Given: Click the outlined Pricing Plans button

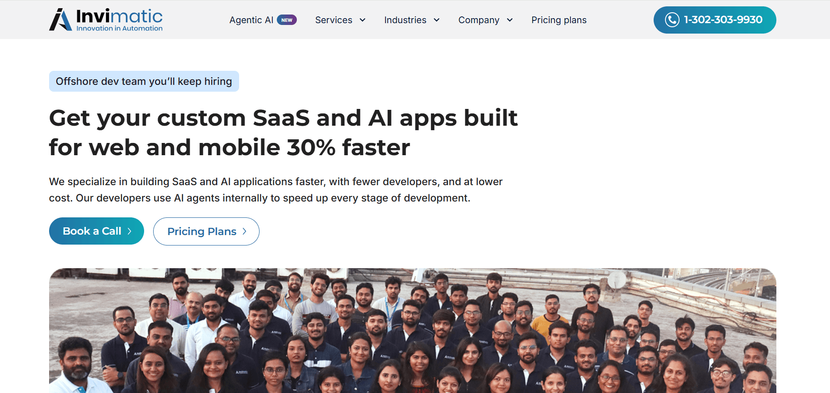Looking at the screenshot, I should click(206, 231).
